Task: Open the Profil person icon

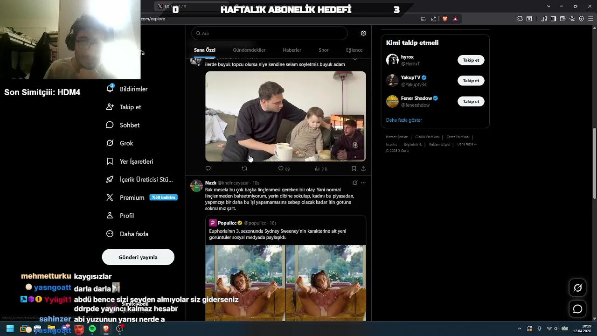Action: pyautogui.click(x=110, y=216)
